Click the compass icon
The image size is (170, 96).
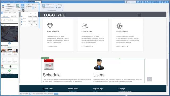(x=120, y=26)
